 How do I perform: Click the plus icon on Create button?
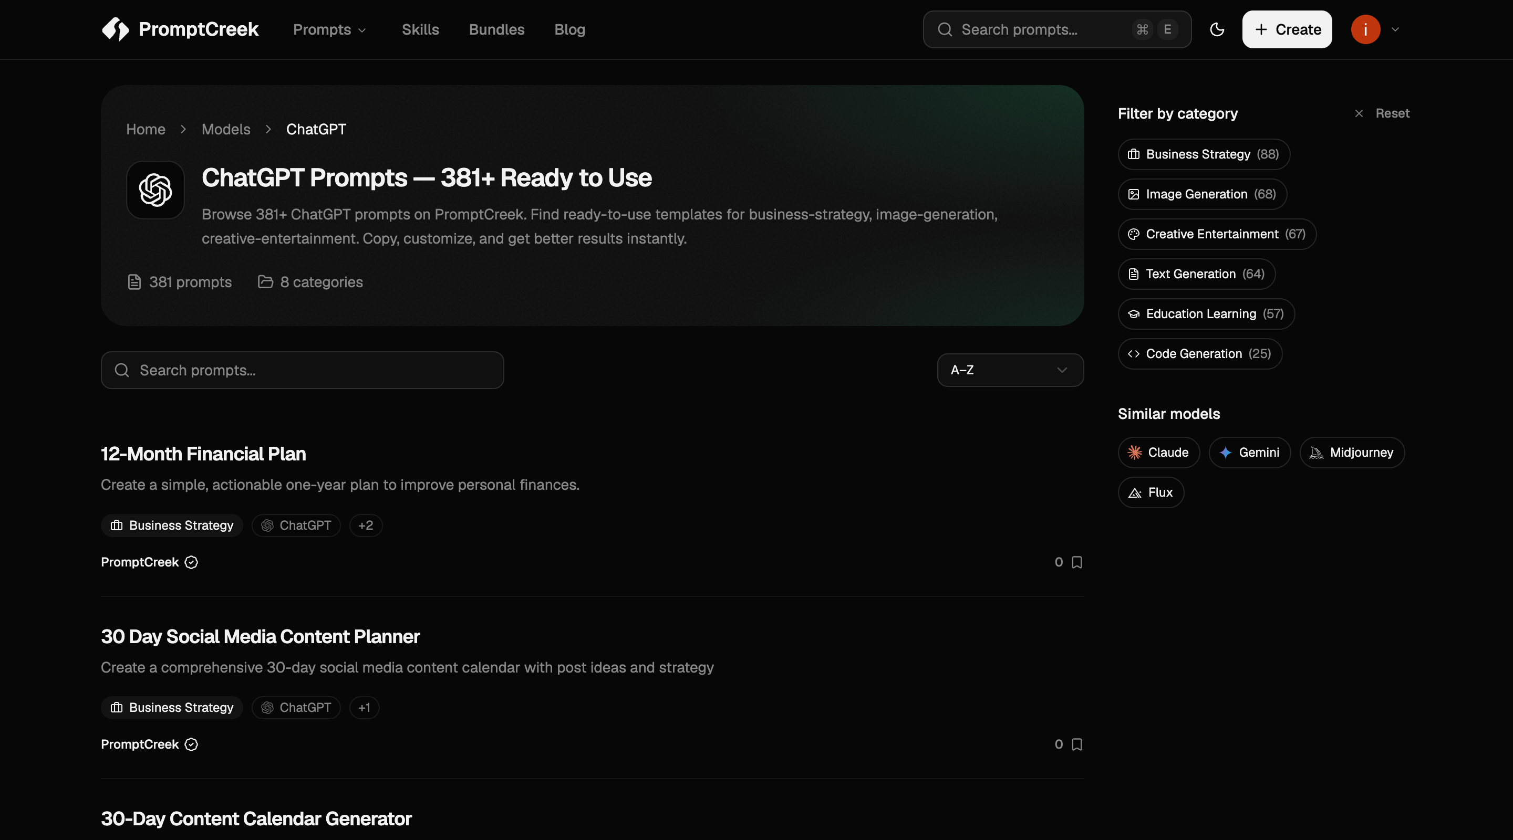click(1261, 29)
